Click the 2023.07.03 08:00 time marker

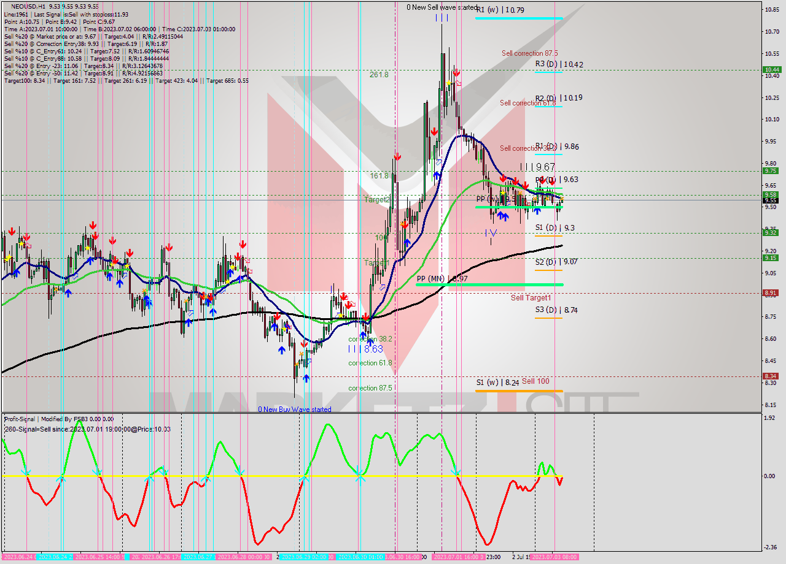554,557
